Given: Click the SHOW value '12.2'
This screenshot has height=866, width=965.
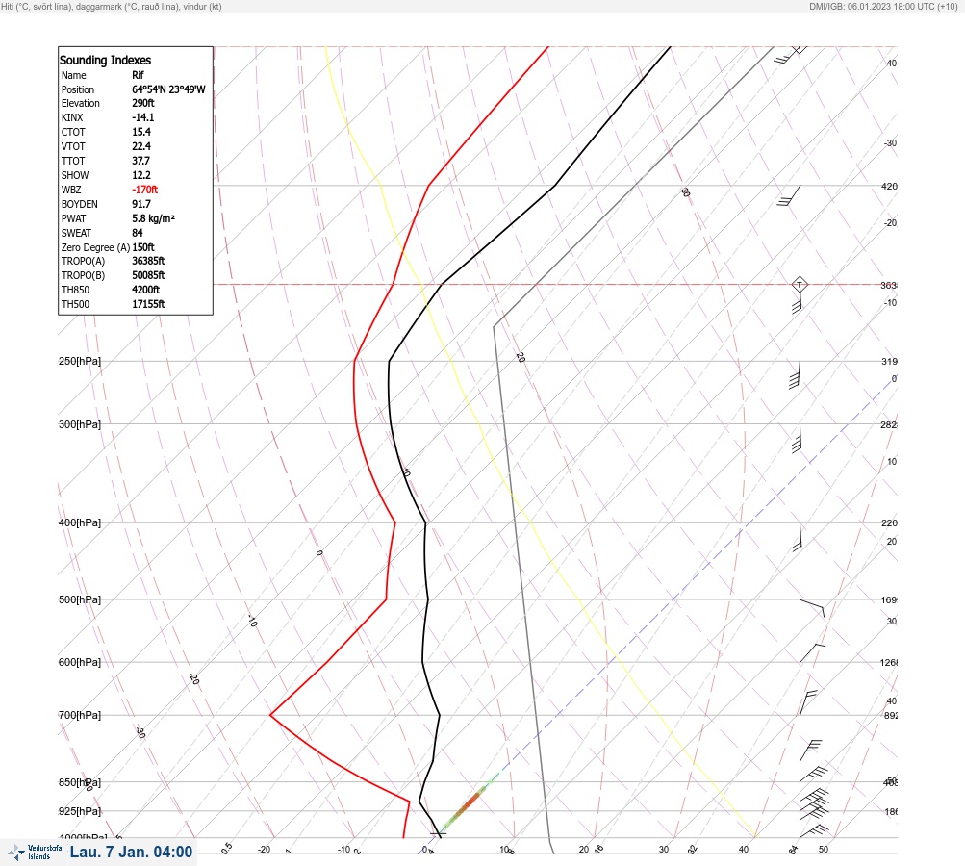Looking at the screenshot, I should coord(140,175).
